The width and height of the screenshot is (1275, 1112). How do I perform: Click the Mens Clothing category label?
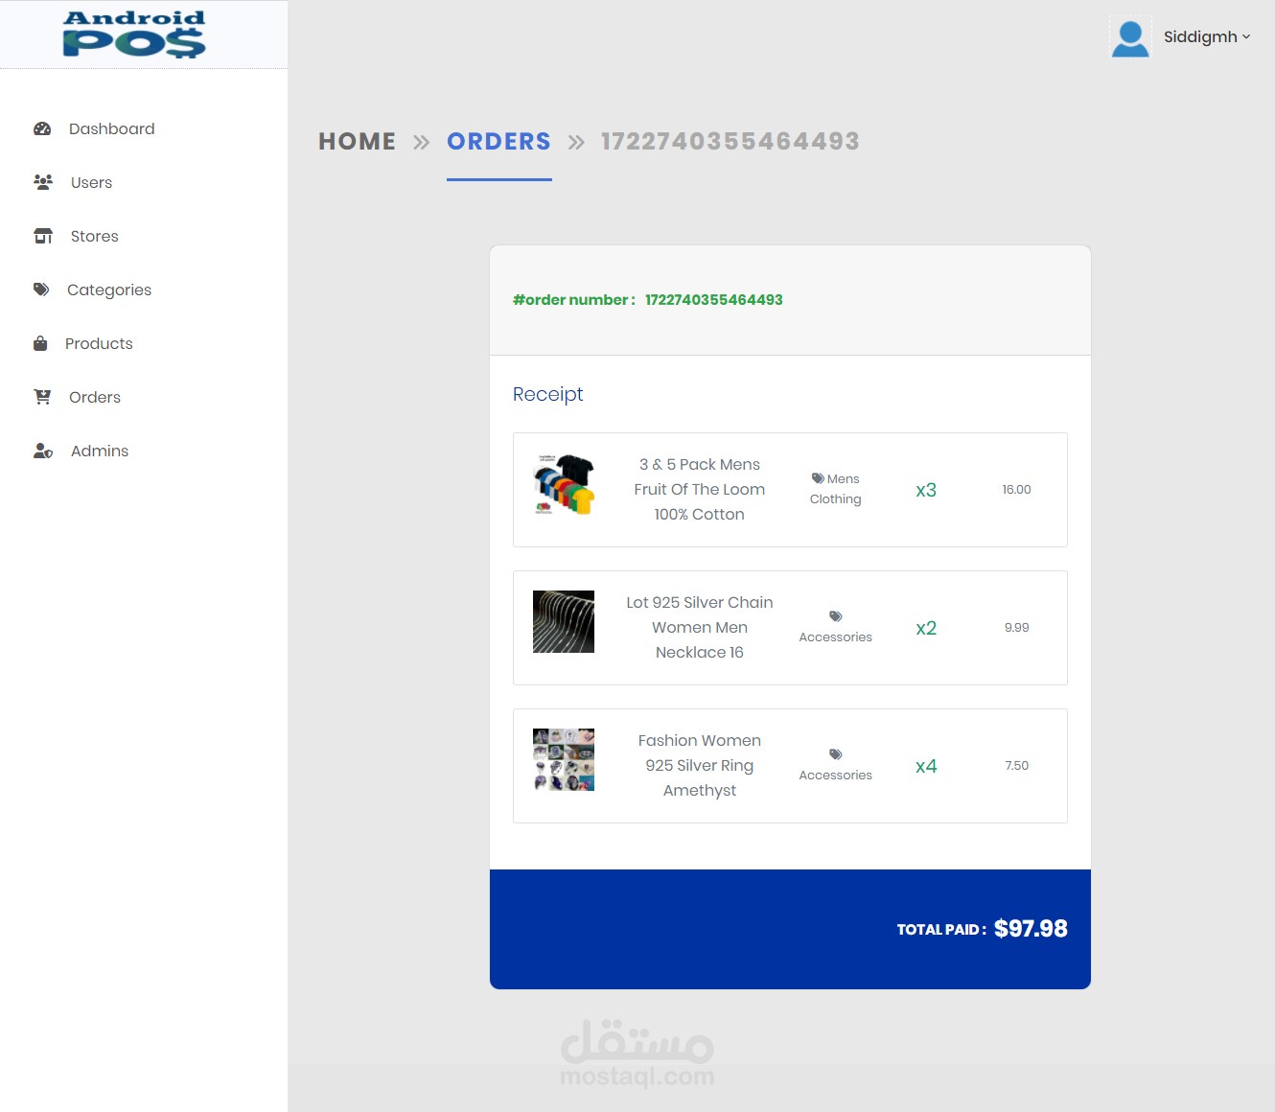(x=836, y=489)
